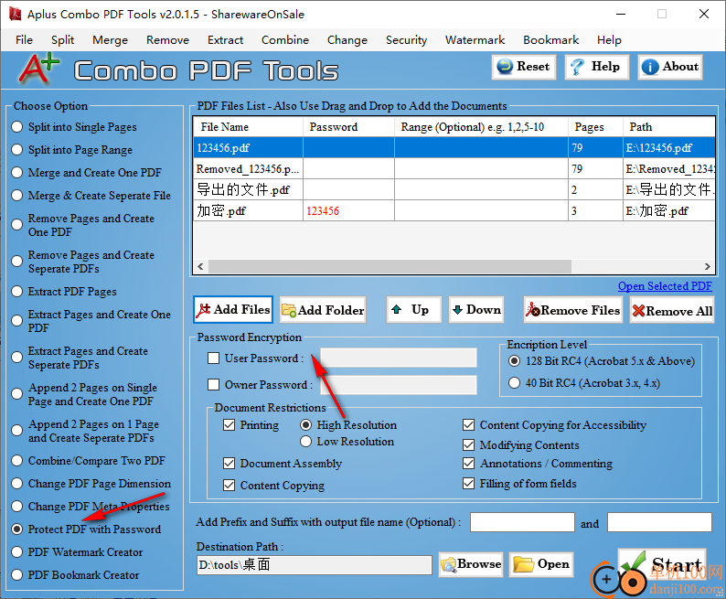The width and height of the screenshot is (726, 599).
Task: Open the Extract menu
Action: pyautogui.click(x=226, y=40)
